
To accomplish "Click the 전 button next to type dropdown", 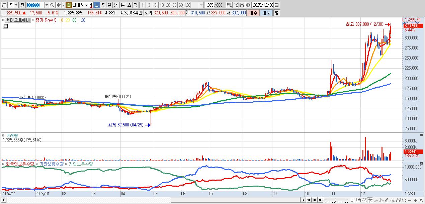I will tap(22, 5).
